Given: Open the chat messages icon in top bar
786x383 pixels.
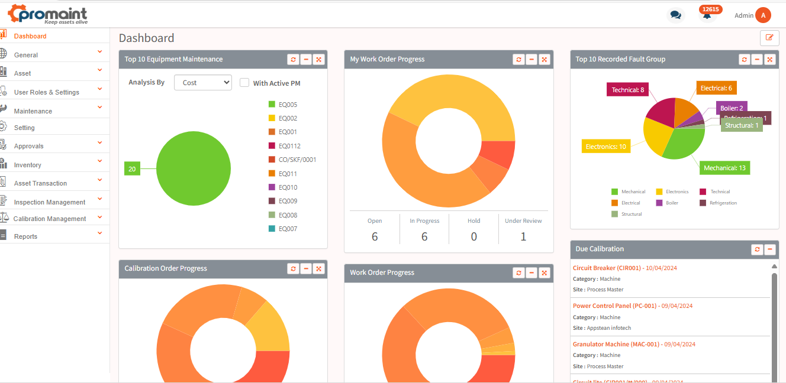Looking at the screenshot, I should point(675,15).
